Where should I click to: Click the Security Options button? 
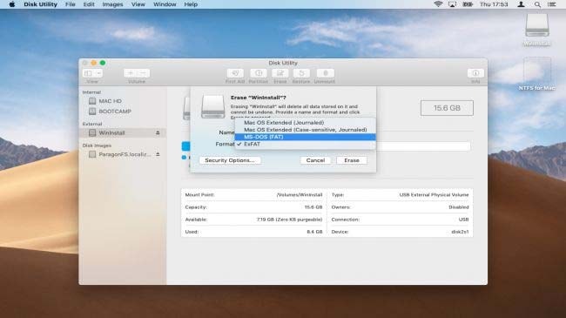230,160
